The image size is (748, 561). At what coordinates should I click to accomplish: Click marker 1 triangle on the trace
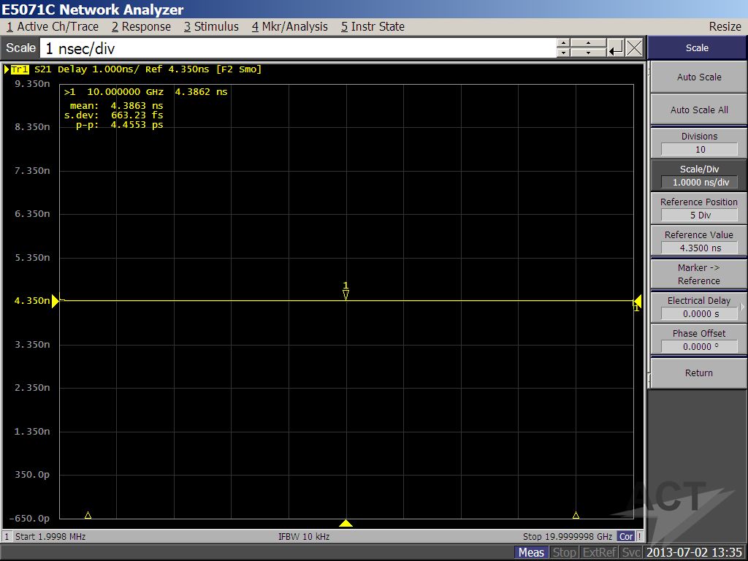346,294
